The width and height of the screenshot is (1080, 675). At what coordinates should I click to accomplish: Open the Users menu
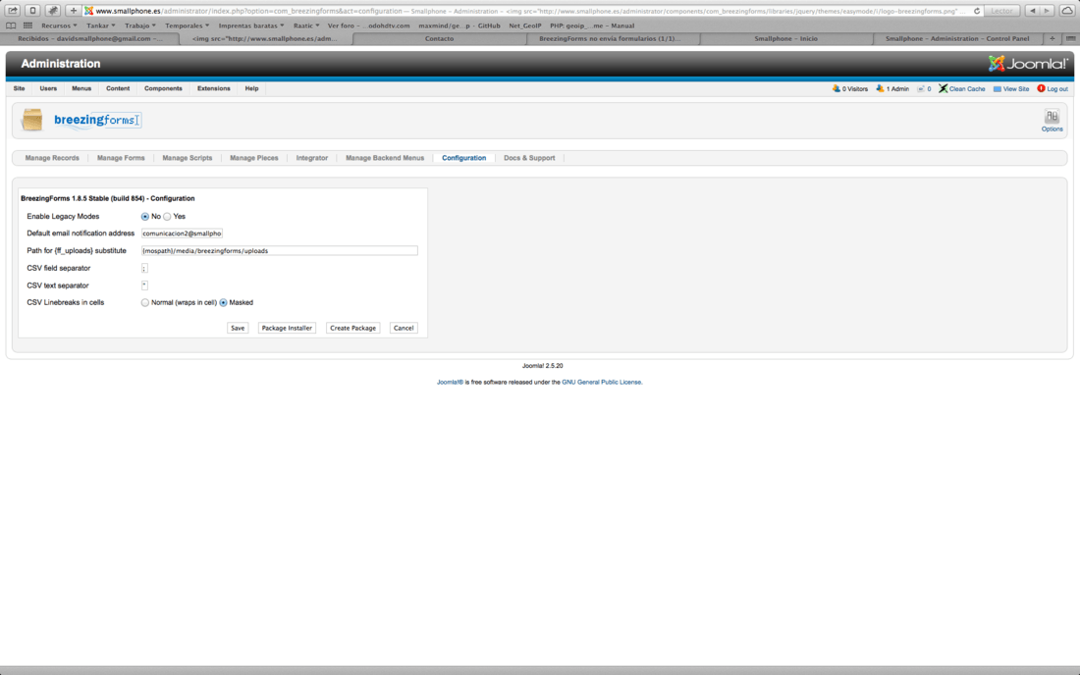pos(48,88)
